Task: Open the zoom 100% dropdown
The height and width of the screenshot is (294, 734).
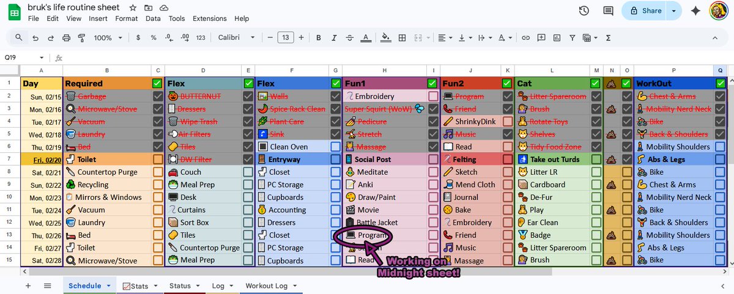Action: click(x=106, y=37)
